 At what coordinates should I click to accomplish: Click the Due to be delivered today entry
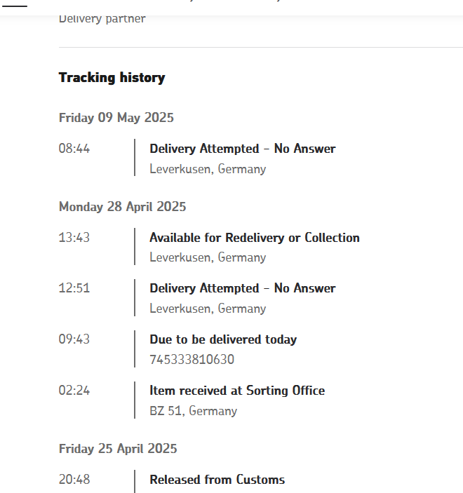223,339
